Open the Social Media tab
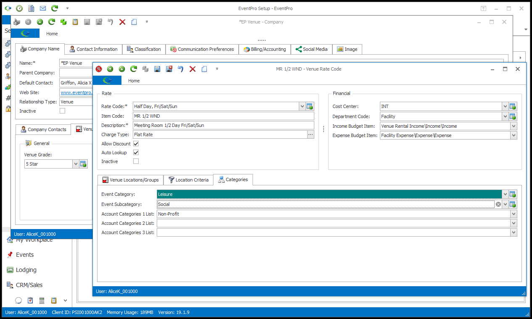Viewport: 532px width, 319px height. [x=311, y=49]
